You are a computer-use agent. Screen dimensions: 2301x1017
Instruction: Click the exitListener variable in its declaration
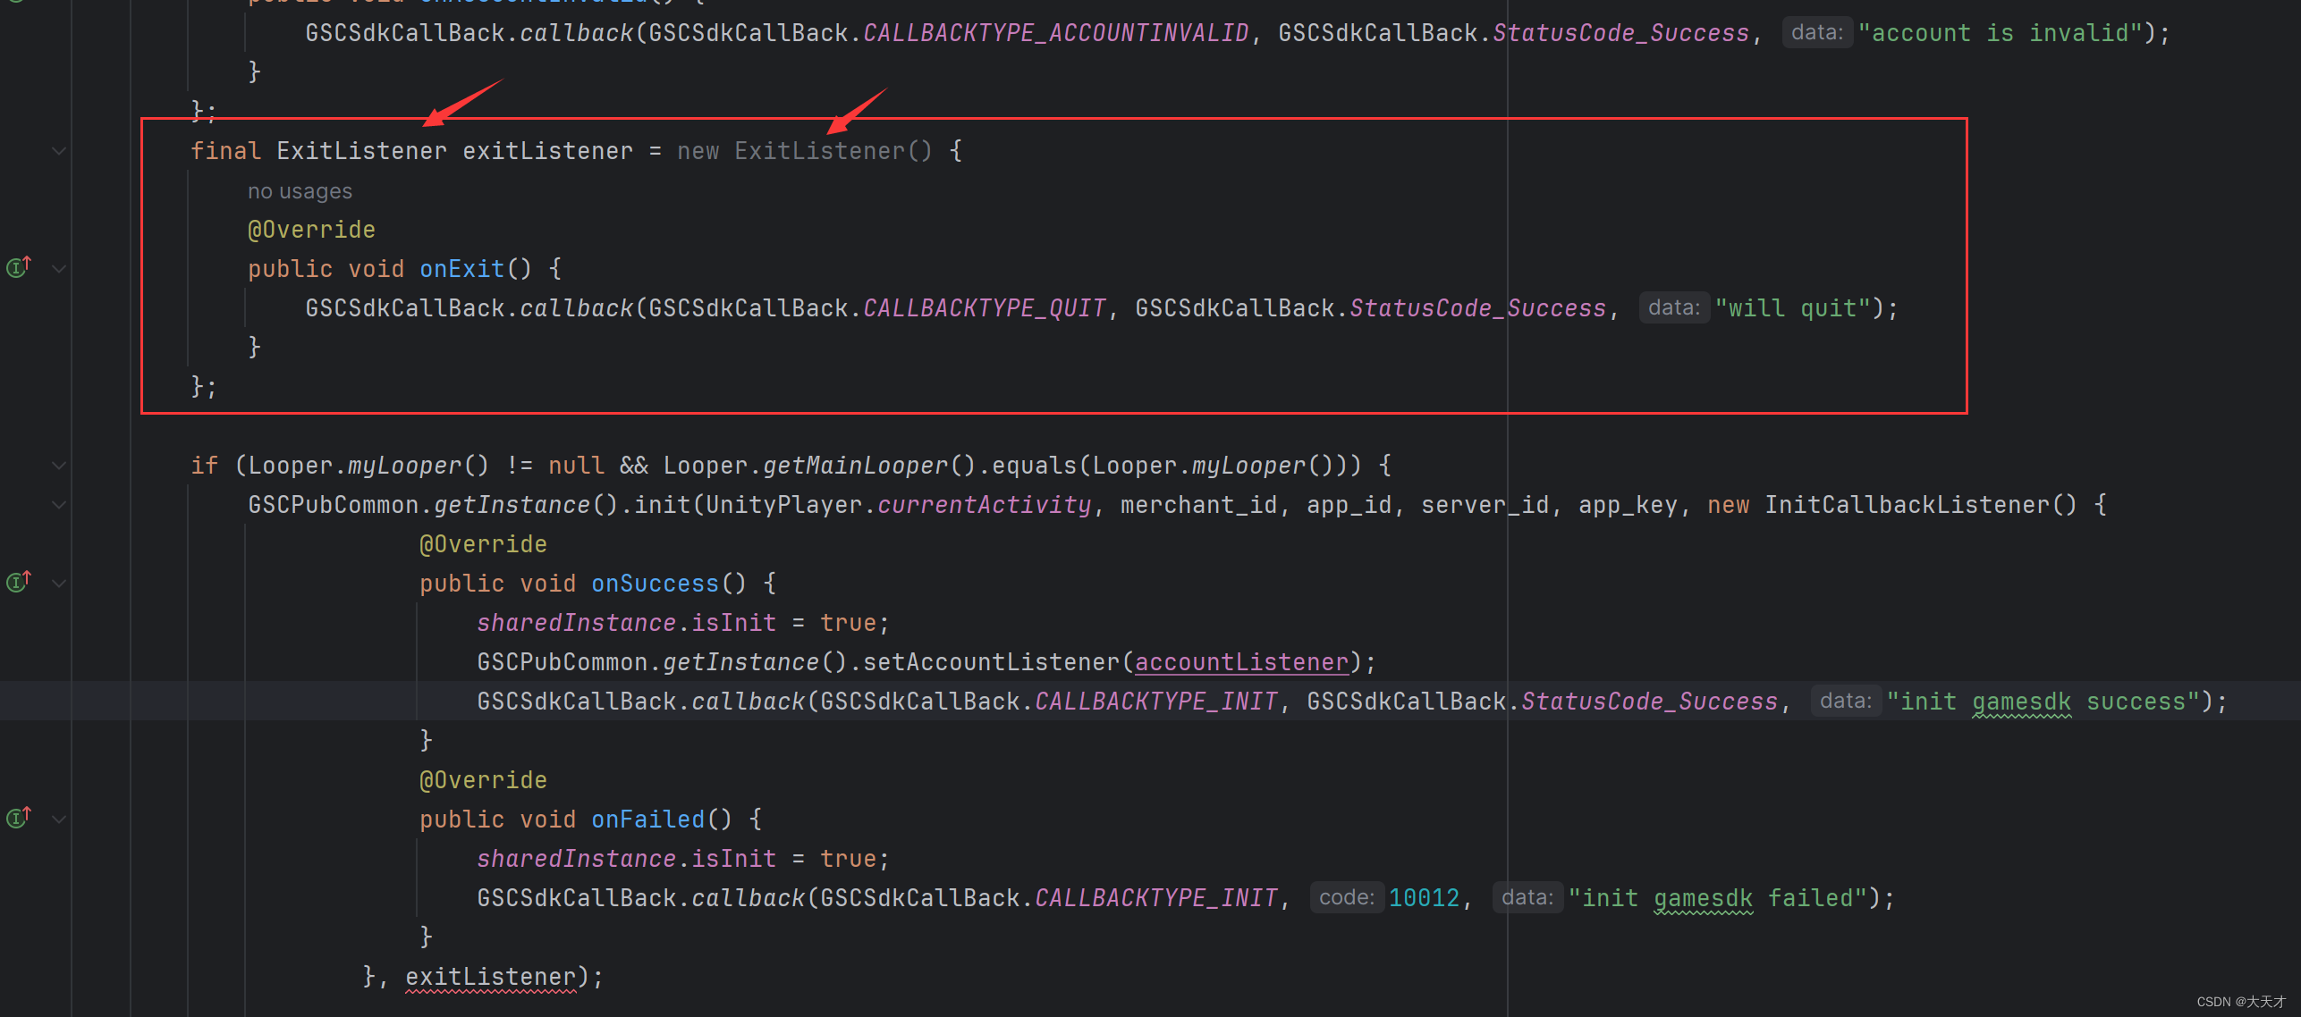(548, 151)
